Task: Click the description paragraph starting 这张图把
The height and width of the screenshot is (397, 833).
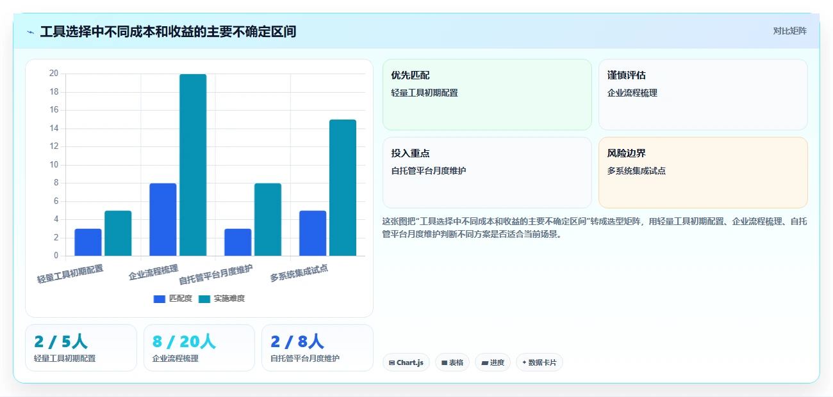Action: (595, 228)
